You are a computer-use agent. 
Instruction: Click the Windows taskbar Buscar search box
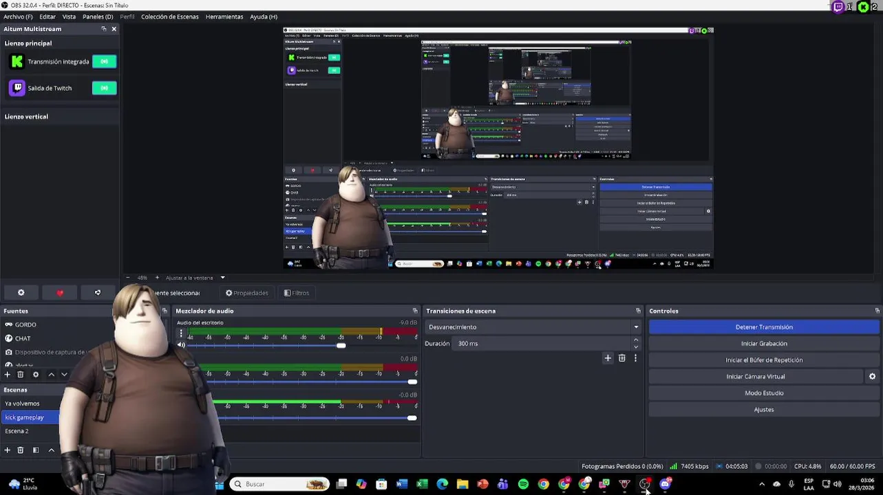(x=279, y=484)
